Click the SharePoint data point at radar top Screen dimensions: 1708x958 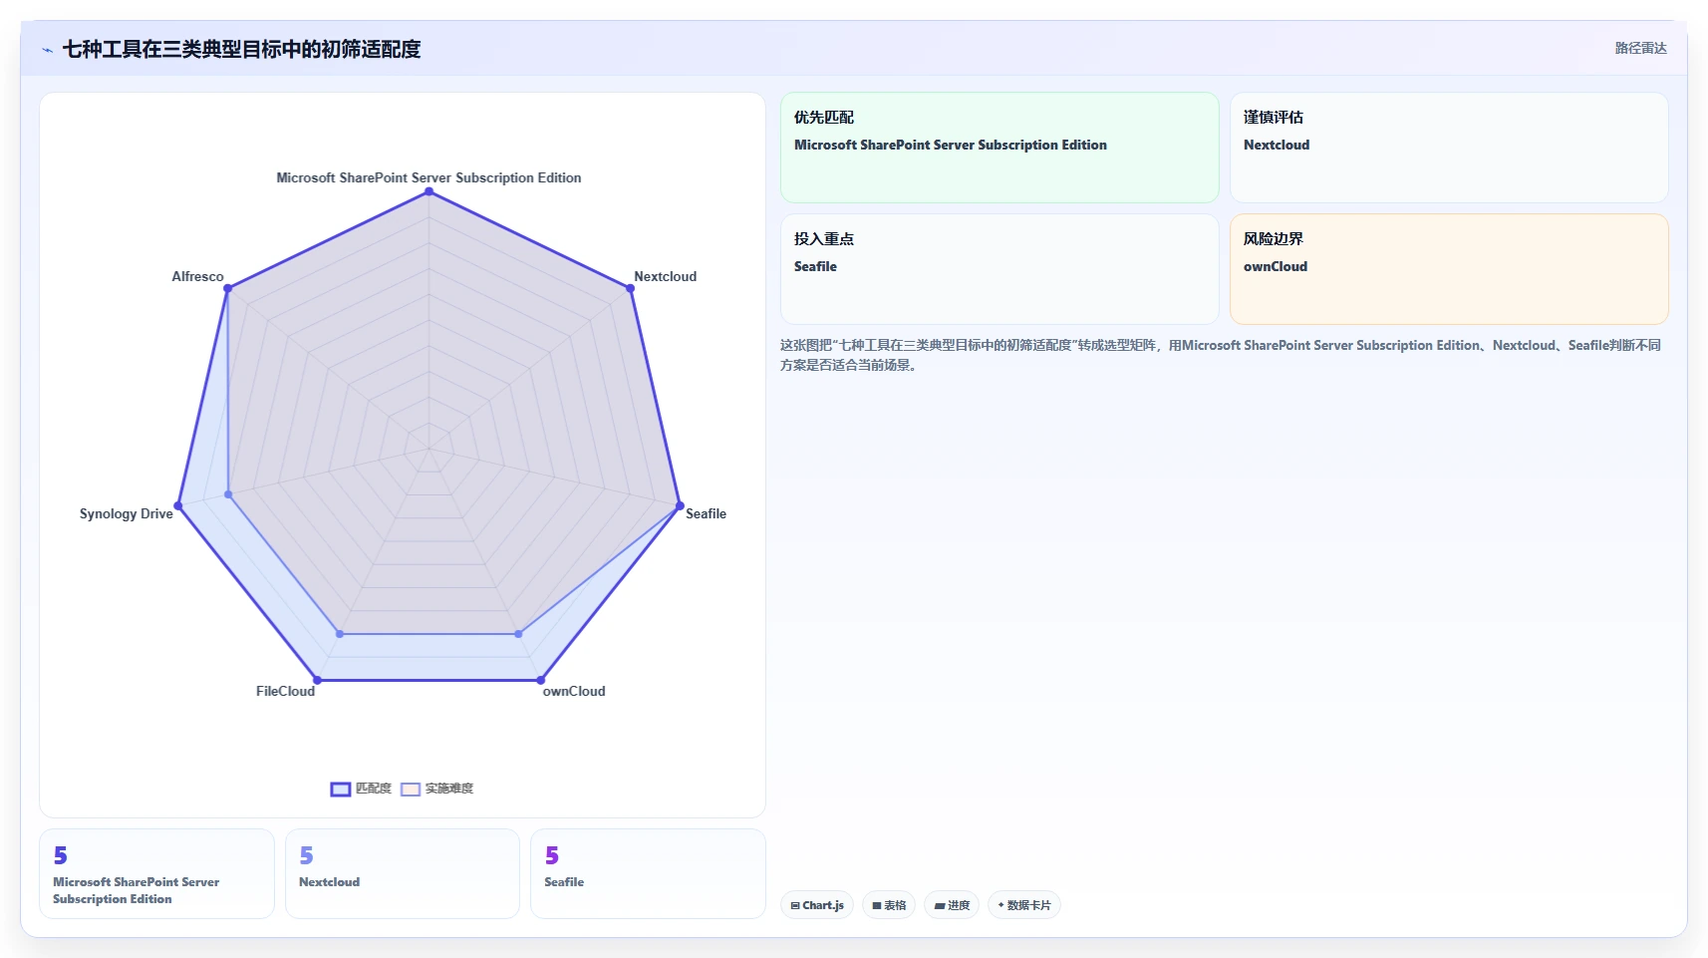(x=428, y=192)
